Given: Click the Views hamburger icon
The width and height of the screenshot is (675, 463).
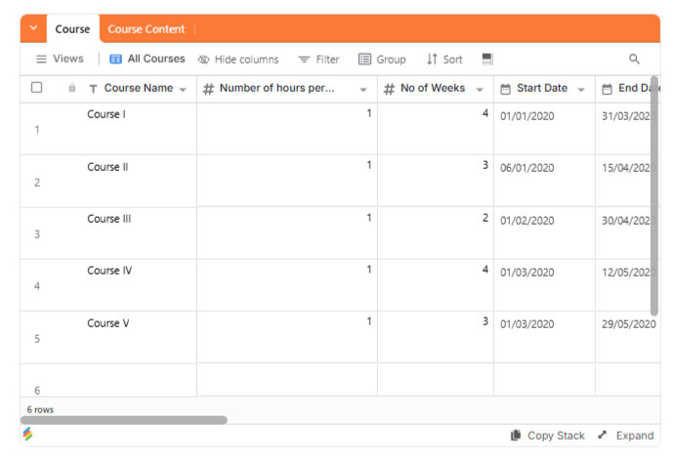Looking at the screenshot, I should (41, 59).
